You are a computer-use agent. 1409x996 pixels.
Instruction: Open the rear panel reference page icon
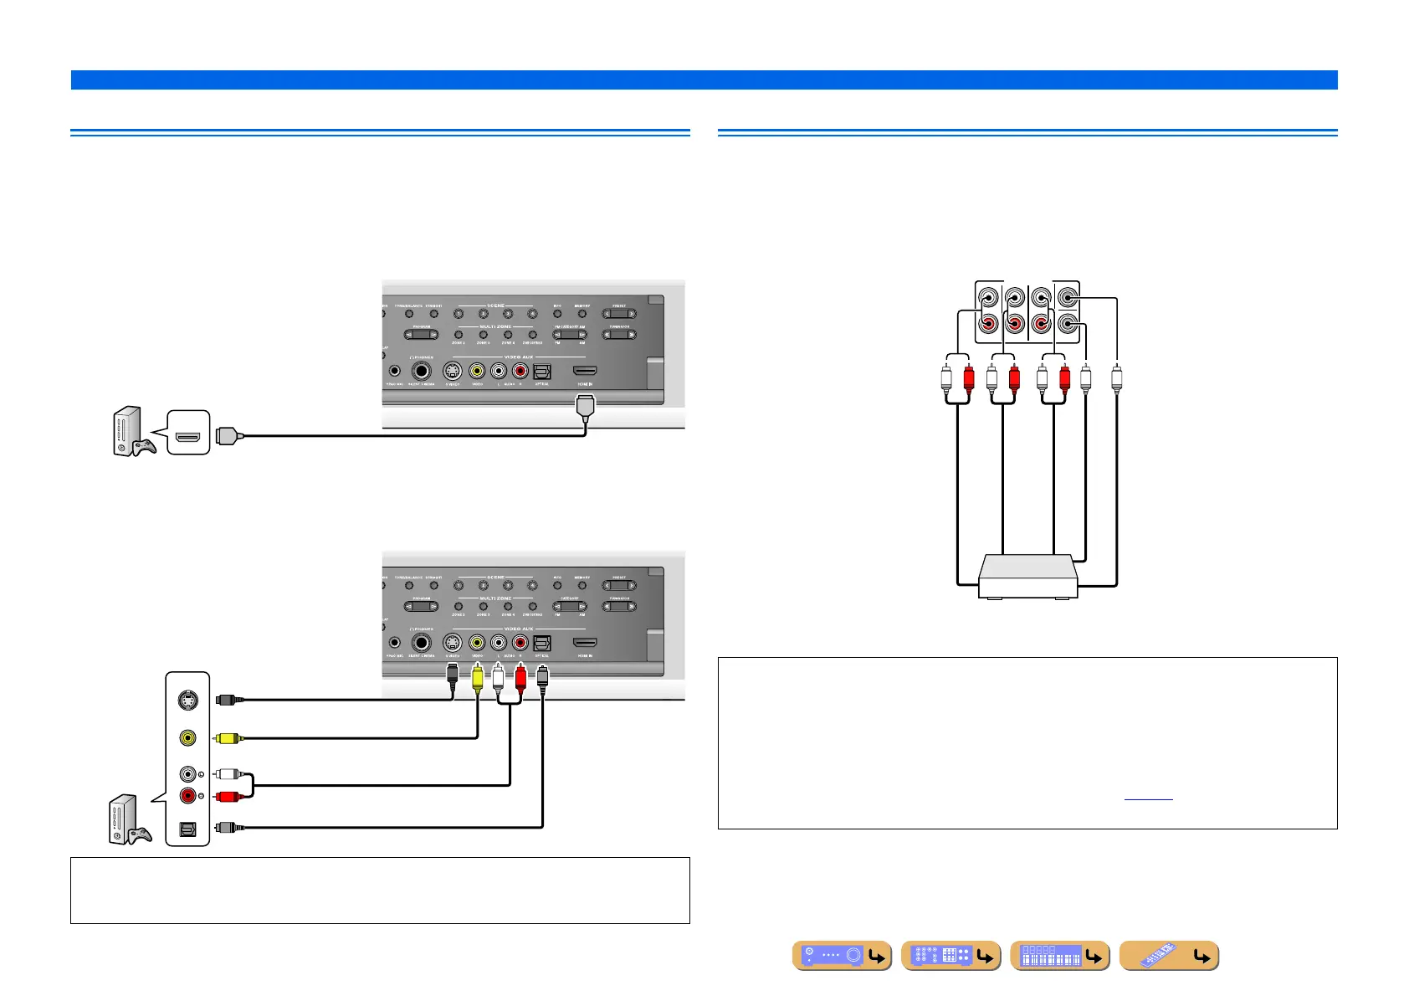[x=950, y=956]
